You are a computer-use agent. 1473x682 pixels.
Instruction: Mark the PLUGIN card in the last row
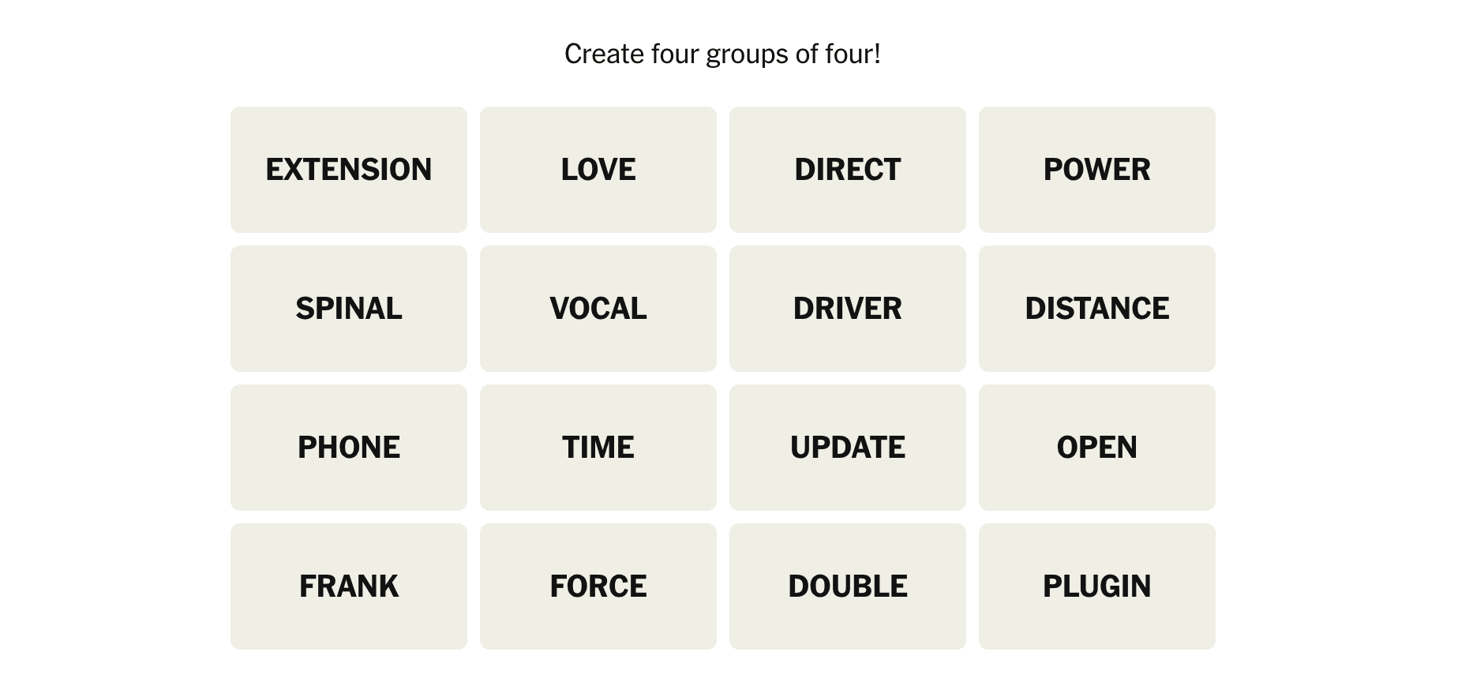1097,586
